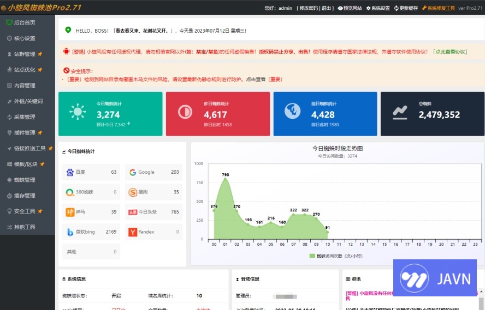
Task: Click the 360蜘蛛 circular icon
Action: 70,192
